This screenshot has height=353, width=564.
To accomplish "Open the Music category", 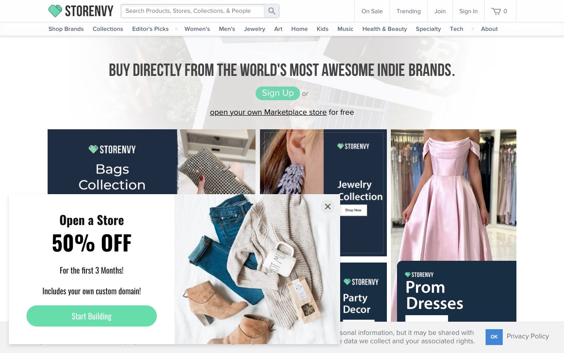I will pyautogui.click(x=345, y=29).
